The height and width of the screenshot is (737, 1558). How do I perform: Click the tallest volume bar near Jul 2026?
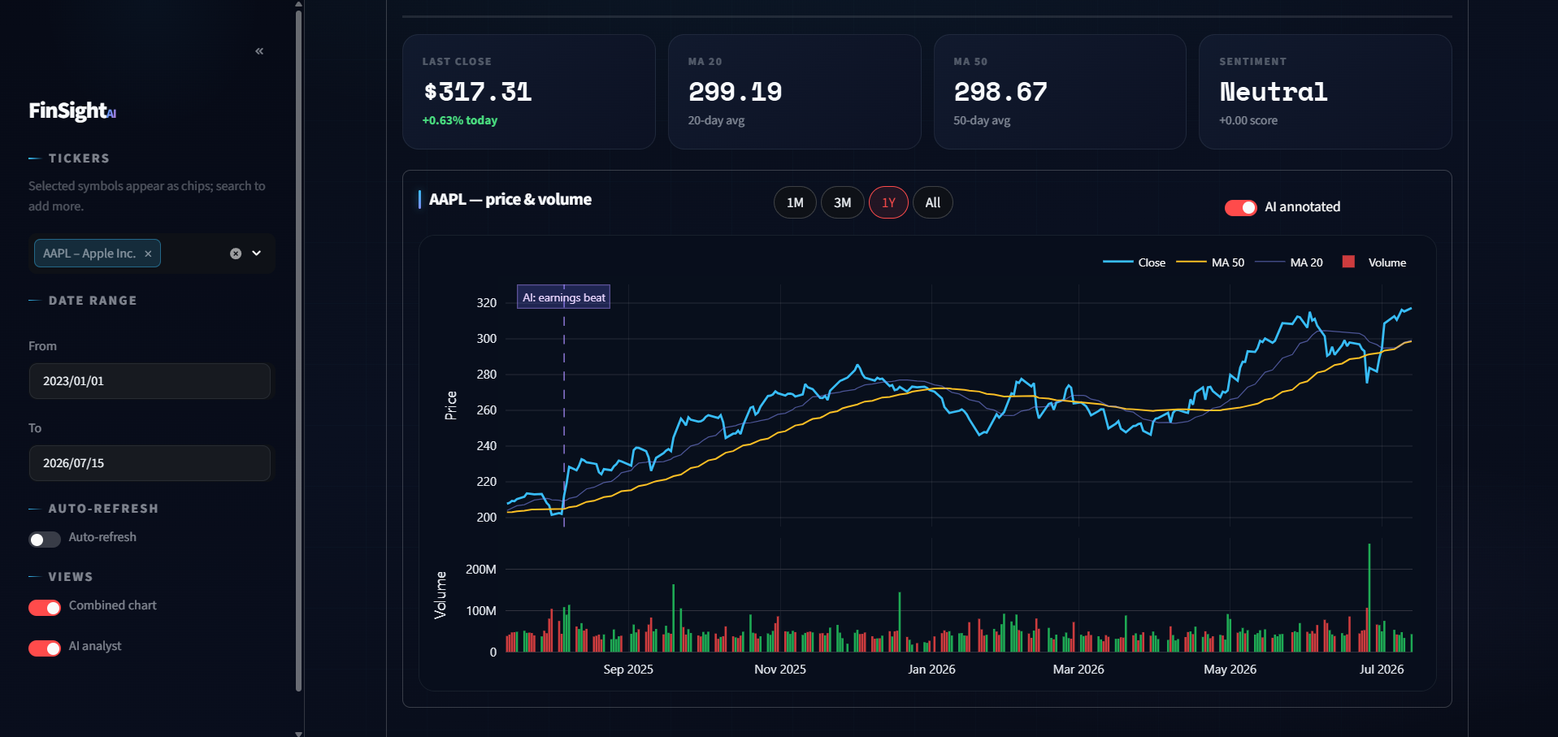(x=1369, y=597)
